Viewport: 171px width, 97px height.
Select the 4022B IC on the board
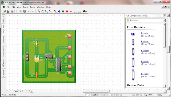59,64
